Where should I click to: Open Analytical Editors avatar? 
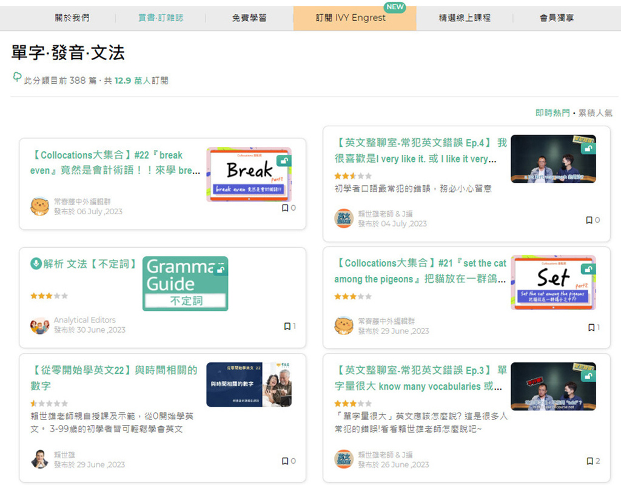pyautogui.click(x=39, y=325)
